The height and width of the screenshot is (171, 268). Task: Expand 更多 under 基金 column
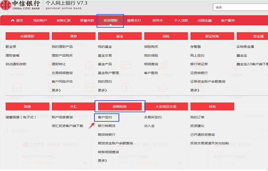coord(102,90)
